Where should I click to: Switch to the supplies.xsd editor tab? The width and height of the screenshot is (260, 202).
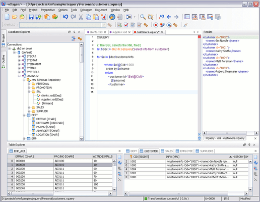tap(119, 32)
